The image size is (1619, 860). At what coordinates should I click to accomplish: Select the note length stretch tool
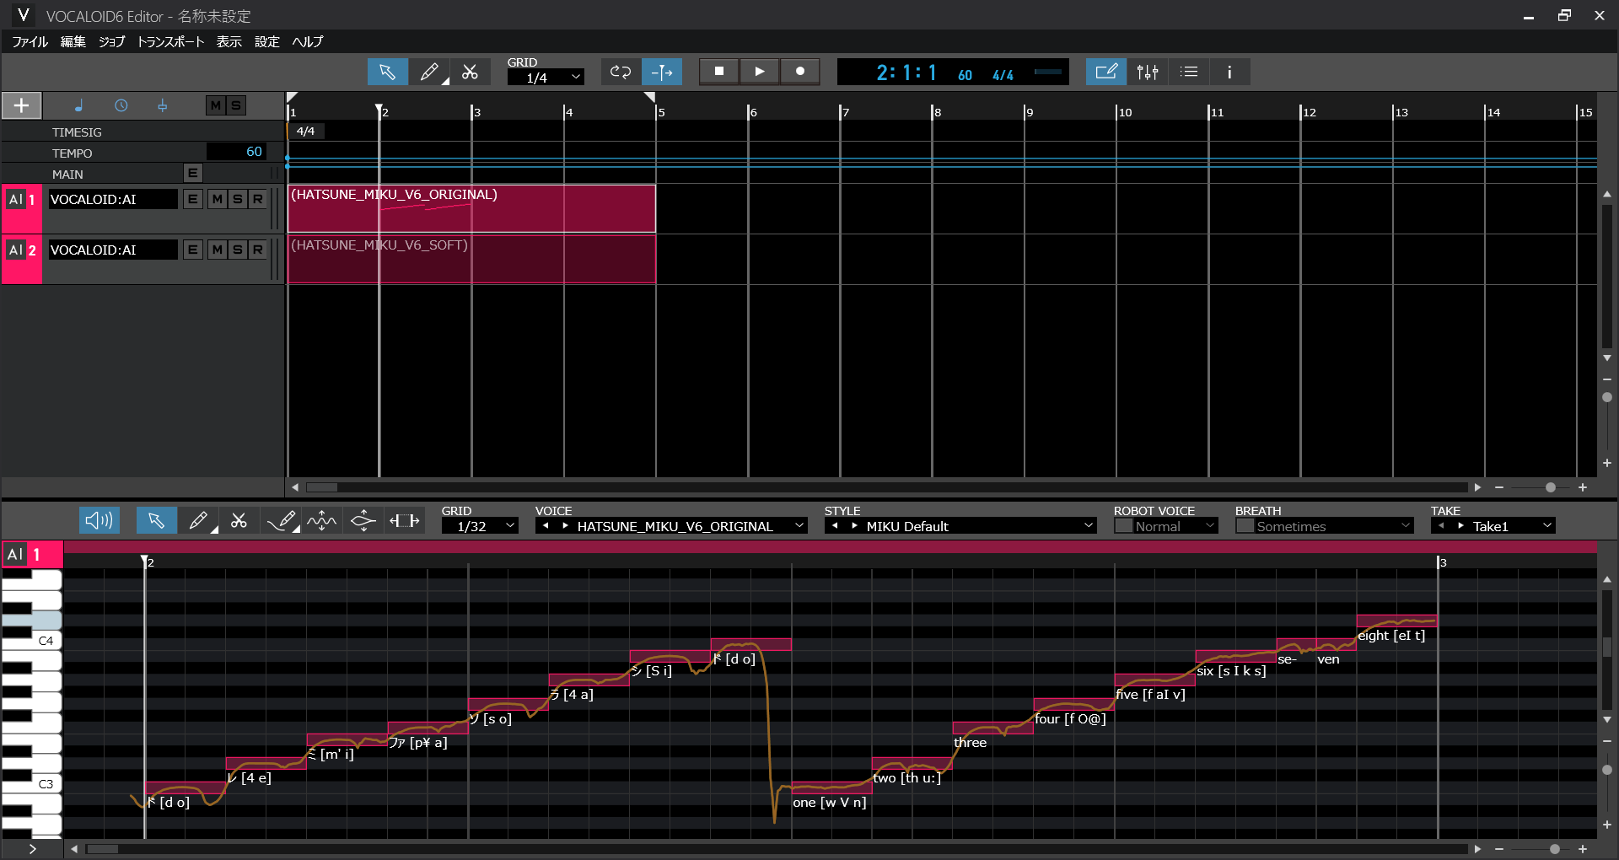click(405, 521)
